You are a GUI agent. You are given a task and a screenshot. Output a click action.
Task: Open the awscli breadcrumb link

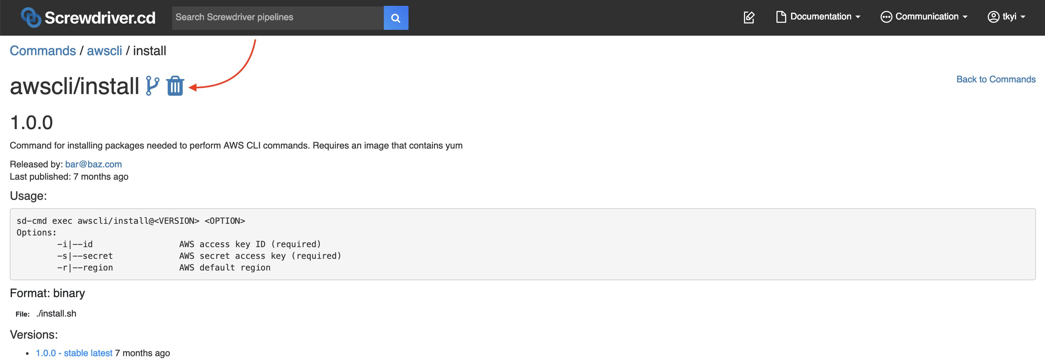point(104,51)
